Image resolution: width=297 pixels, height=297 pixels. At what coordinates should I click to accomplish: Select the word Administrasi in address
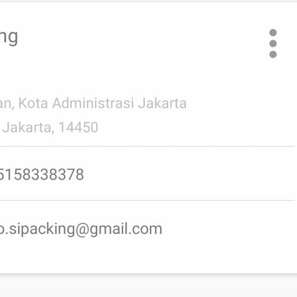coord(93,103)
